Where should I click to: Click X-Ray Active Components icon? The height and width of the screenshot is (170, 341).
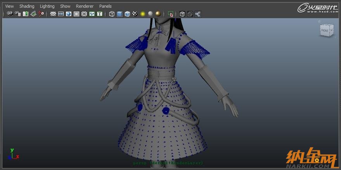[x=190, y=14]
